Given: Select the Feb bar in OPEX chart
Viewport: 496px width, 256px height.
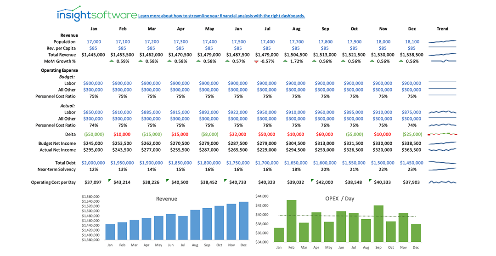Looking at the screenshot, I should click(x=291, y=221).
